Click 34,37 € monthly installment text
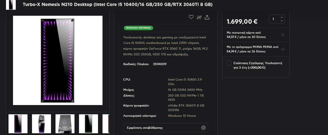Screen dimensions: 328x135 coord(246,37)
